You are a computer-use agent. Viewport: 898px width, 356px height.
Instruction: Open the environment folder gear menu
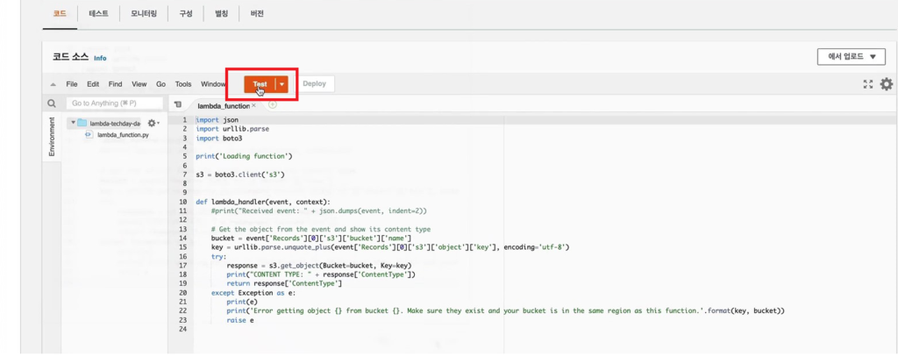(x=153, y=123)
